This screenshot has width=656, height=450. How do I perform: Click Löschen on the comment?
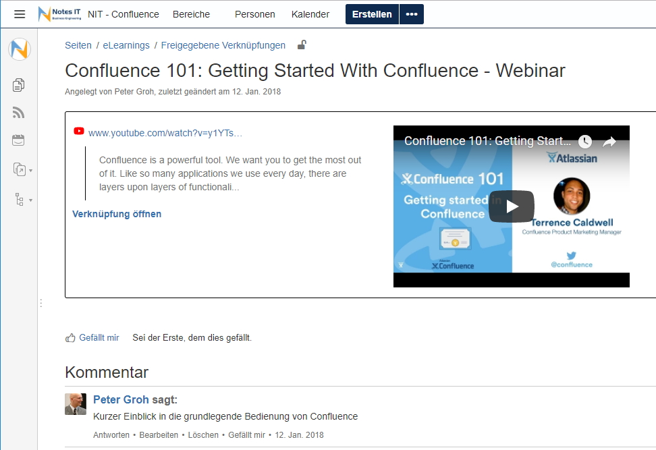pyautogui.click(x=203, y=435)
